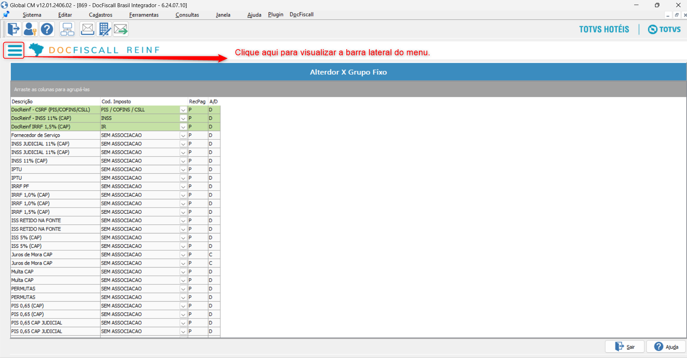Open the DocFiscall menu
The width and height of the screenshot is (687, 358).
301,14
